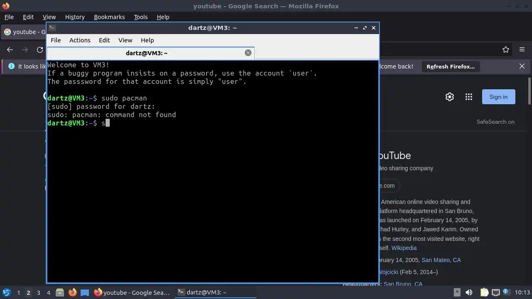Open the clipboard manager tray icon
The height and width of the screenshot is (299, 532).
pos(484,292)
